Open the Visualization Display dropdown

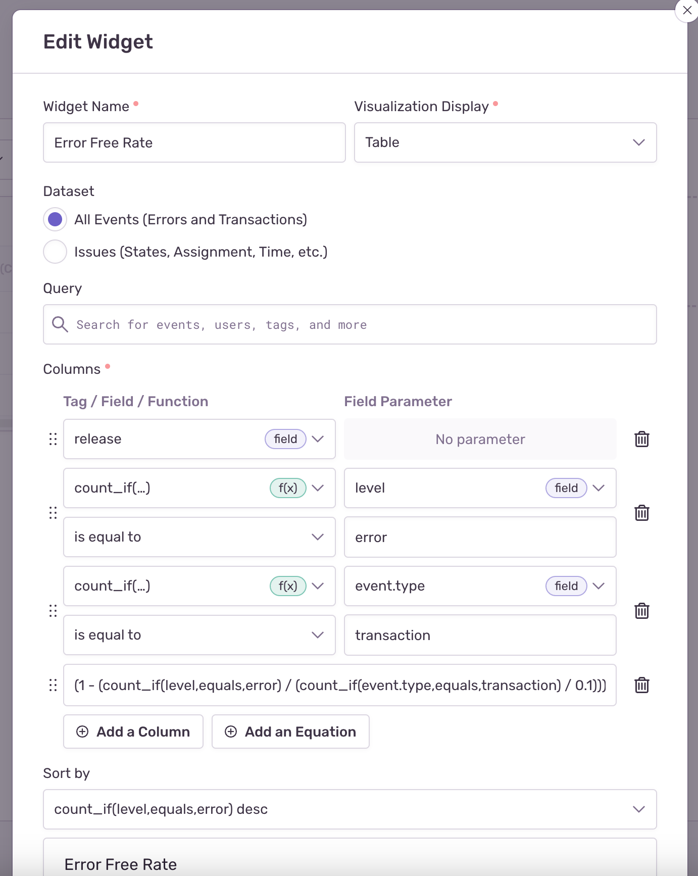click(505, 142)
